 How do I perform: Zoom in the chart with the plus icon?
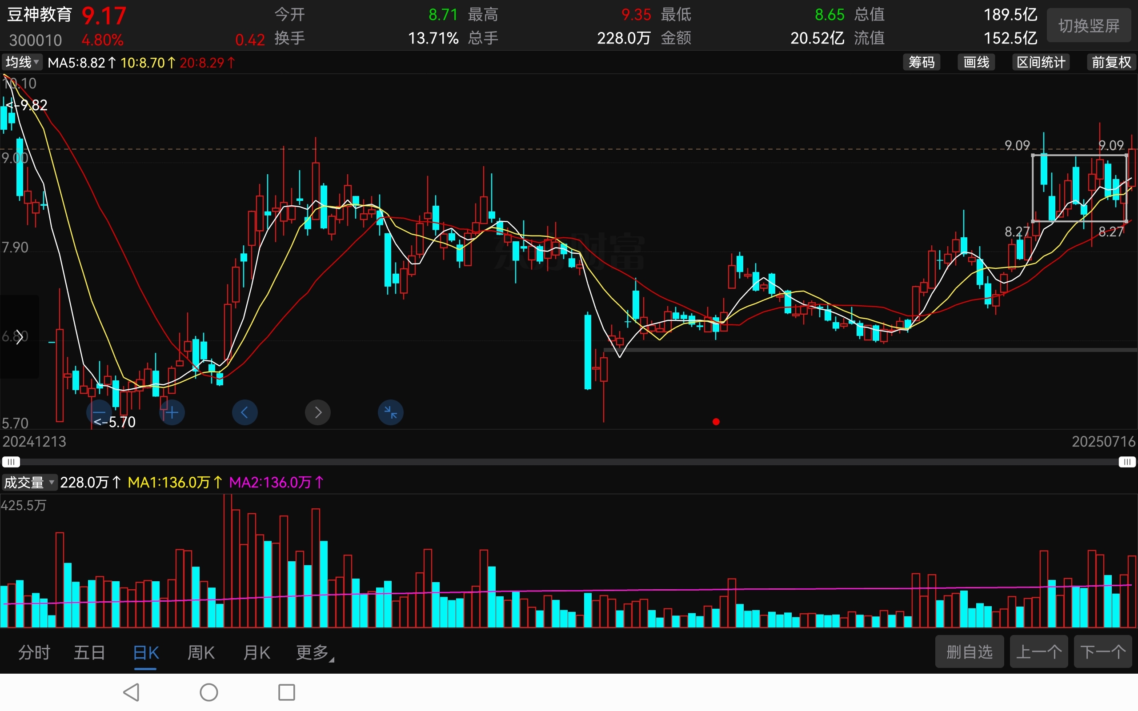click(x=172, y=412)
